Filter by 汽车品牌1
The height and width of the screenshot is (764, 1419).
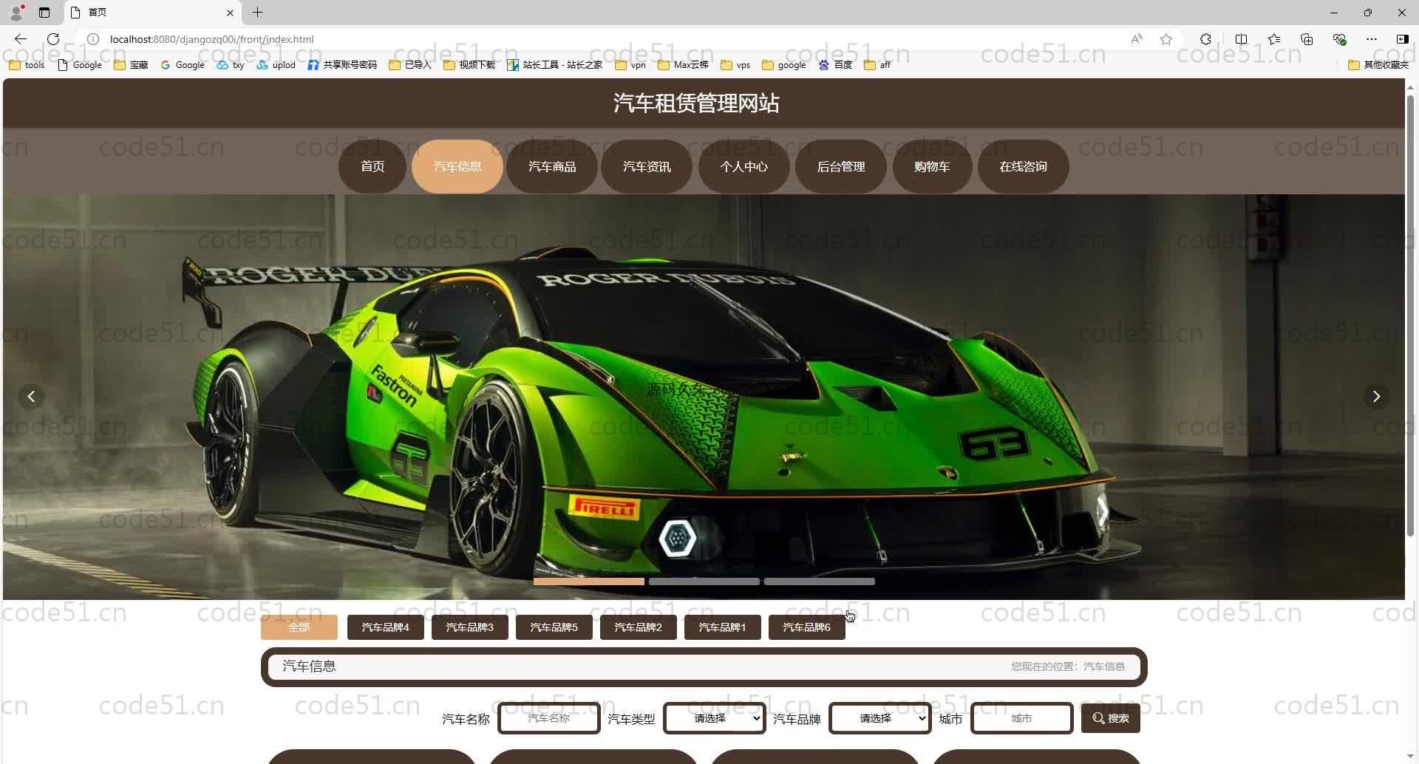point(723,627)
